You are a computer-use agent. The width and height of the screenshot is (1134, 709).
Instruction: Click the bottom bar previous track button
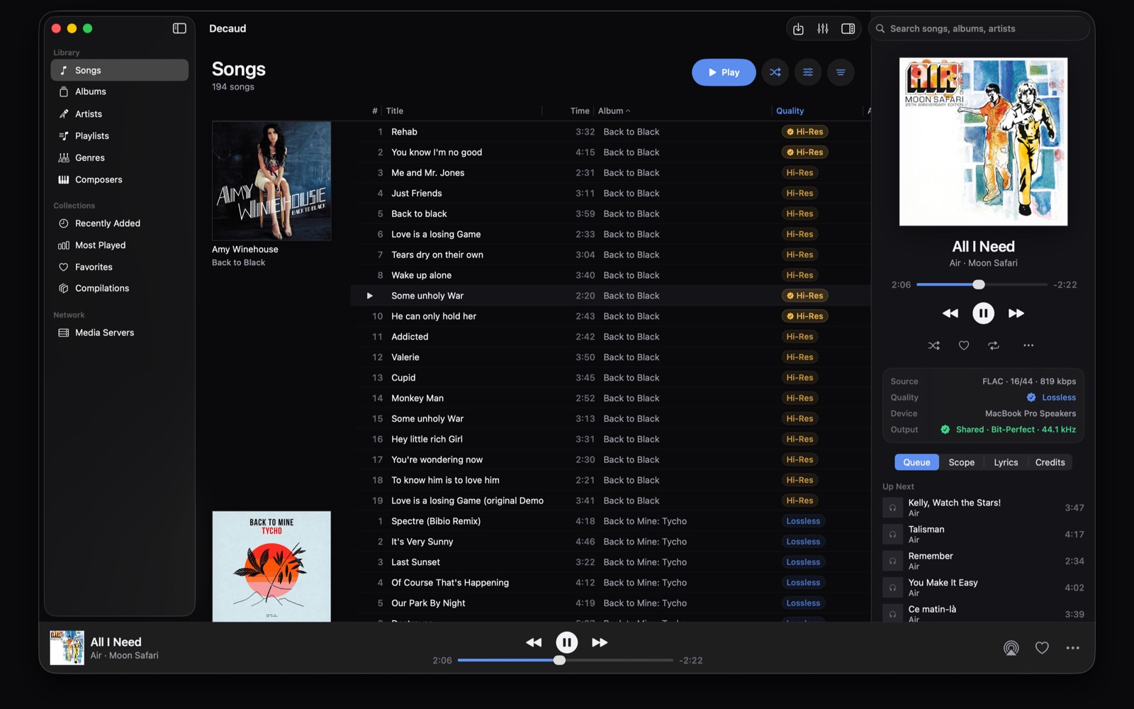[x=534, y=642]
